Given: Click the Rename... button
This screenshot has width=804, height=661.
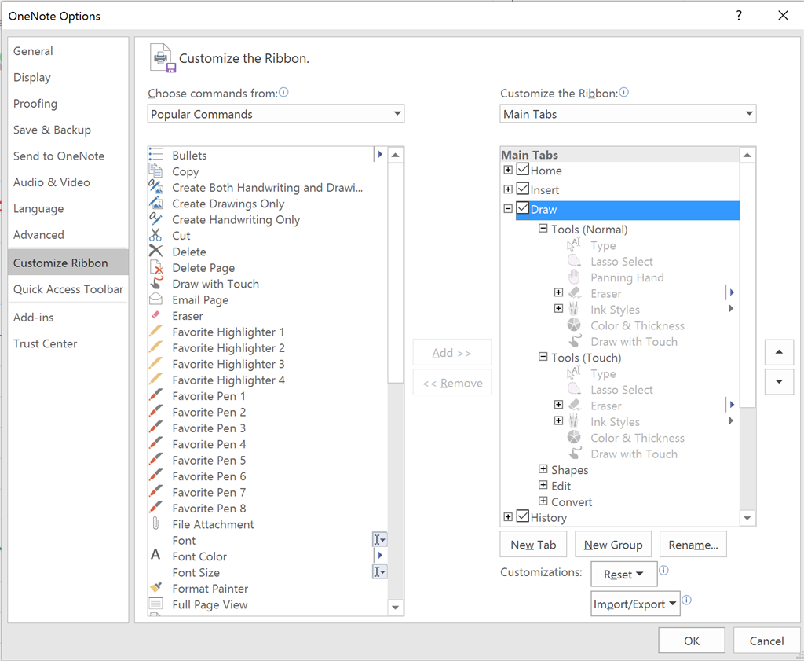Looking at the screenshot, I should coord(693,545).
